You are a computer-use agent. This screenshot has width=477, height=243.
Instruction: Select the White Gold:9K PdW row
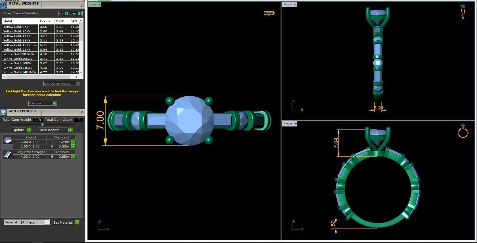pos(40,54)
